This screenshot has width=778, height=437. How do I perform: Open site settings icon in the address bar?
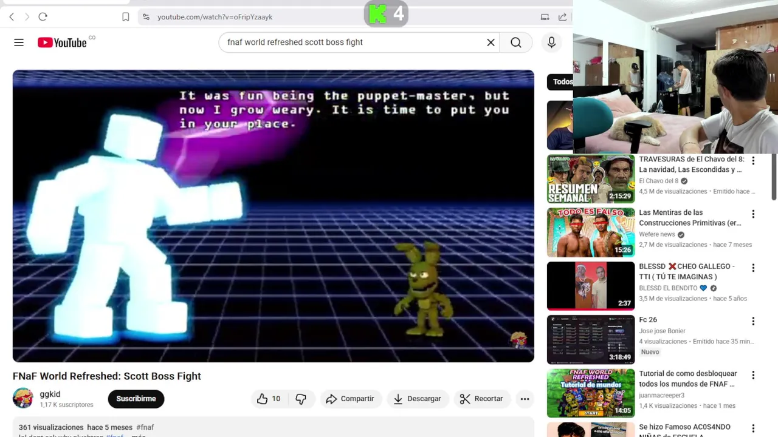145,17
